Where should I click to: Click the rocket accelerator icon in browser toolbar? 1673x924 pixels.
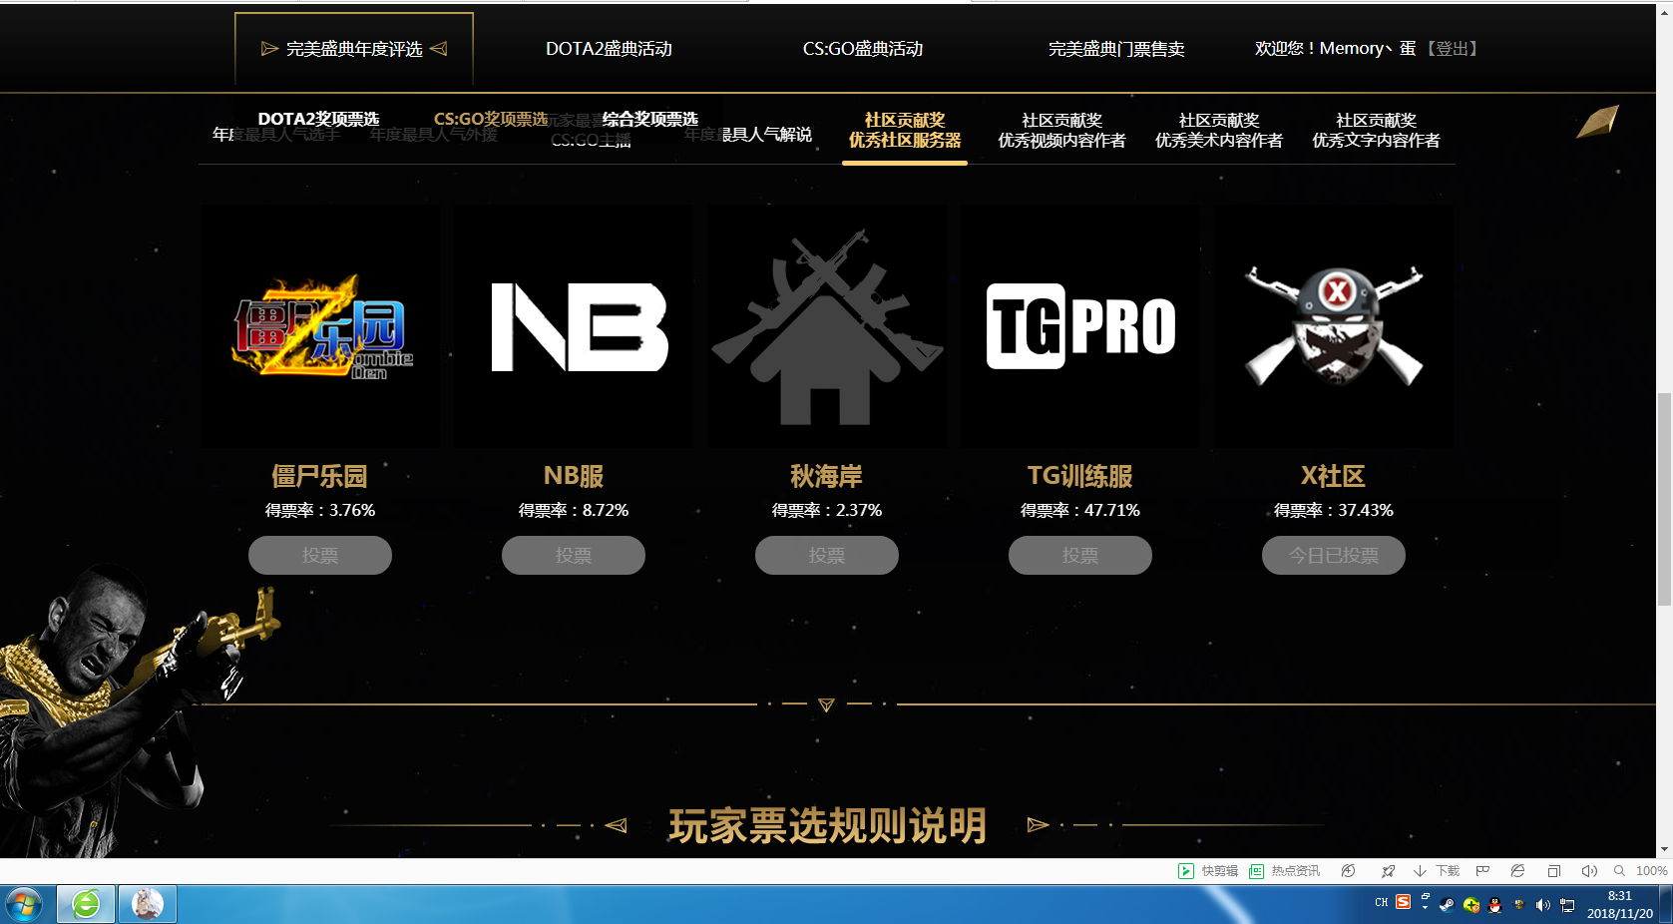(x=1389, y=870)
